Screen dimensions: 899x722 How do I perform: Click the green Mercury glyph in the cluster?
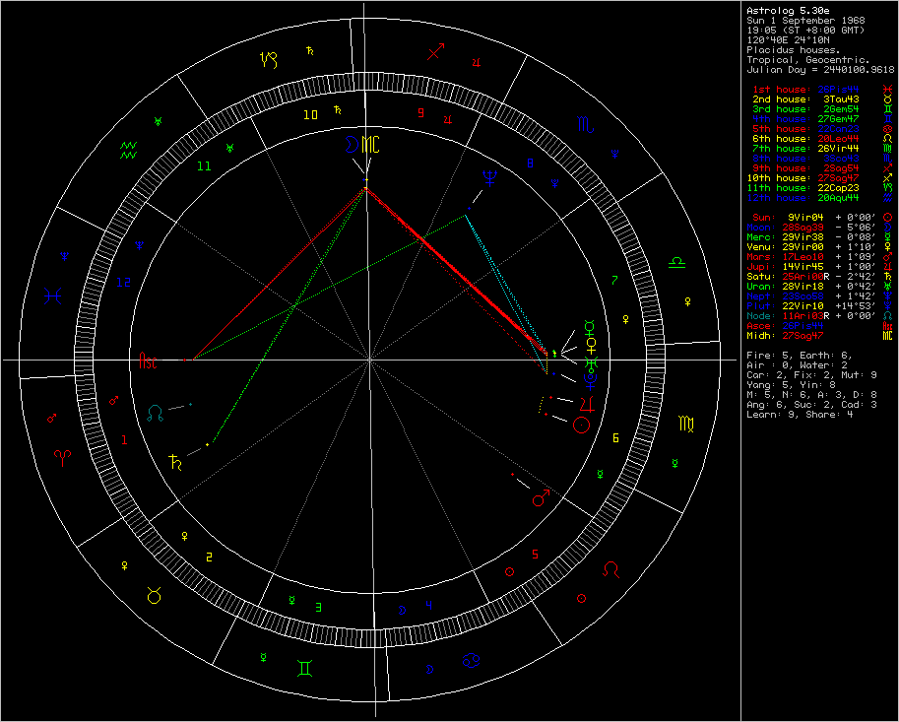(588, 328)
